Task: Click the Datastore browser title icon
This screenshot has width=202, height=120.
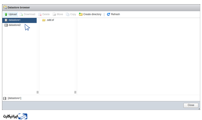Action: tap(5, 7)
